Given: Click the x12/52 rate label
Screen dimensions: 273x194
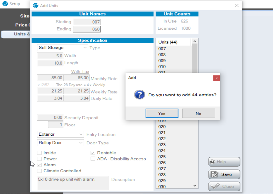Looking at the screenshot, I should [x=43, y=85].
